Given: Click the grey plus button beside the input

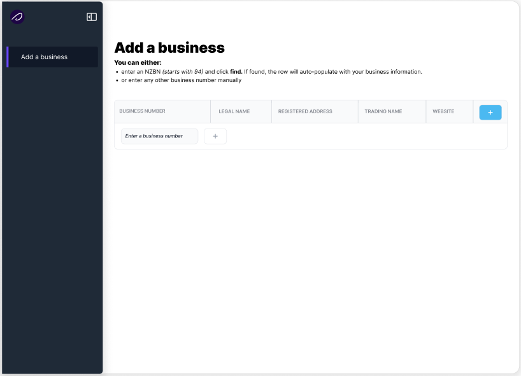Looking at the screenshot, I should point(215,136).
